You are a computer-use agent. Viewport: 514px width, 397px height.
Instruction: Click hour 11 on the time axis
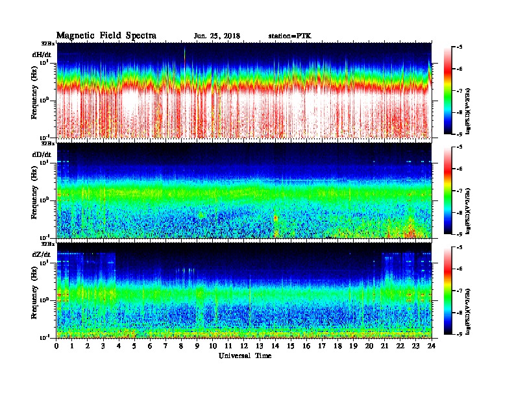tap(228, 346)
